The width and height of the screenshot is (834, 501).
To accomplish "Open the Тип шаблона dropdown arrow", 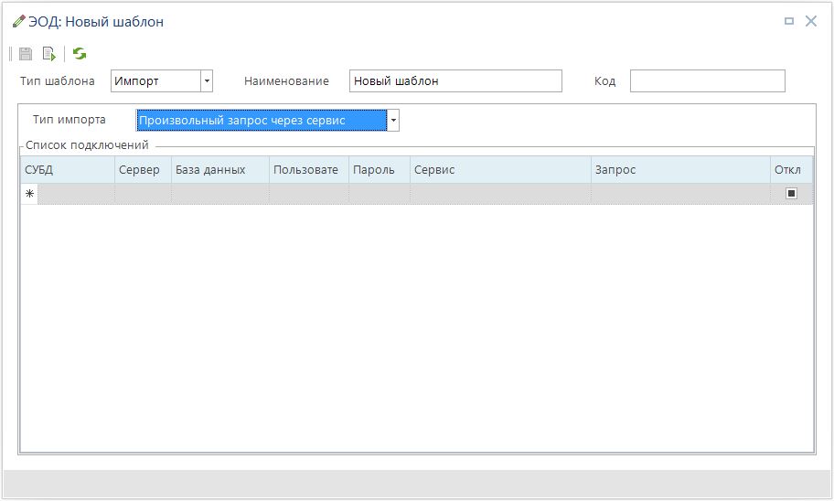I will click(207, 81).
